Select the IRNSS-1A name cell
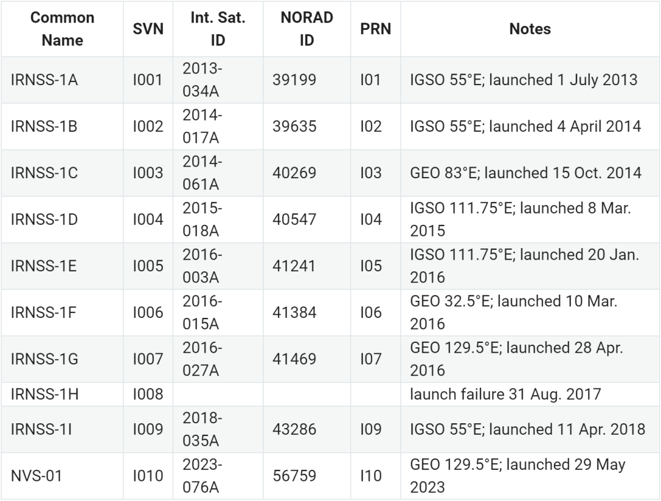661x501 pixels. tap(44, 80)
